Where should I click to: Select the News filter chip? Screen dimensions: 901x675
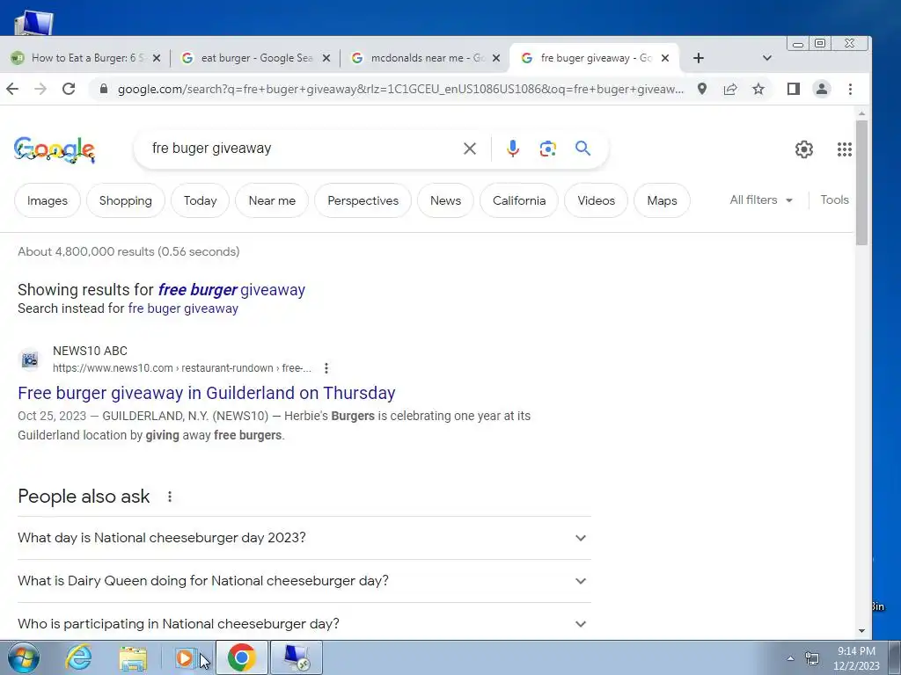pyautogui.click(x=445, y=200)
